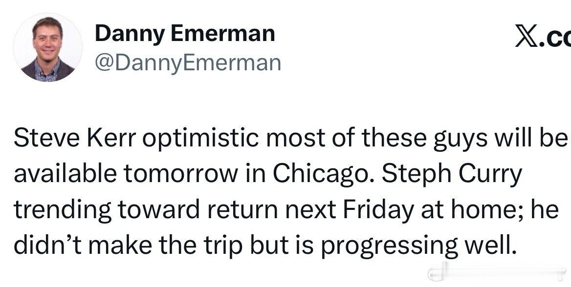Open the @DannyEmerman handle link
Image resolution: width=571 pixels, height=287 pixels.
pos(188,63)
